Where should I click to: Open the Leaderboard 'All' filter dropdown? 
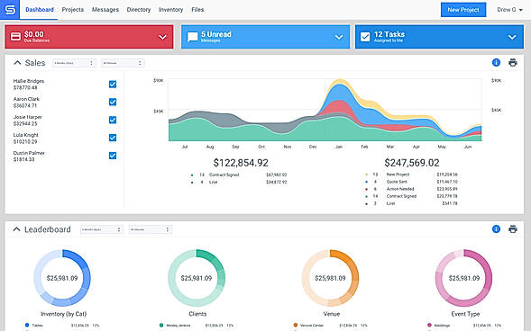[x=151, y=229]
